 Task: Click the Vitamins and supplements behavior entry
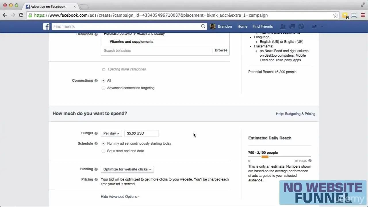tap(132, 42)
